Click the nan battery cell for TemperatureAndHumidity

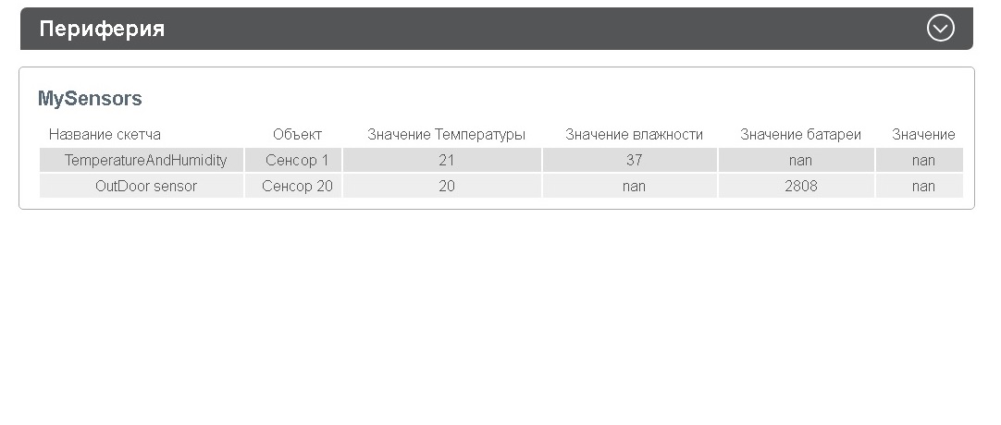pyautogui.click(x=800, y=161)
